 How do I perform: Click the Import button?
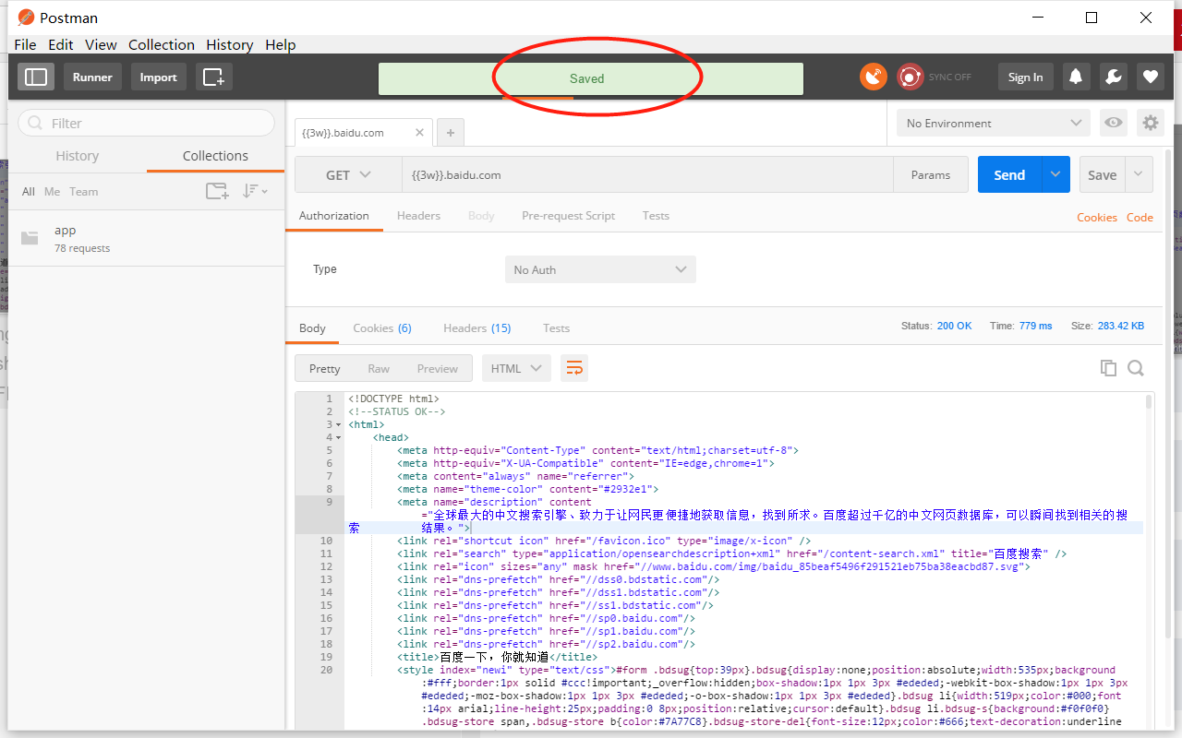(x=158, y=77)
